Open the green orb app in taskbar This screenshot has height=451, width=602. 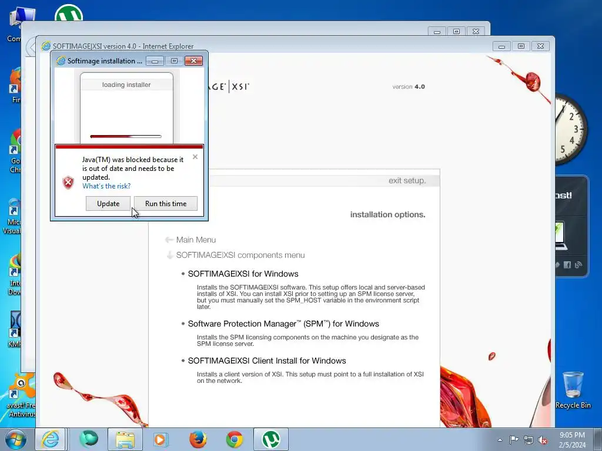[89, 439]
